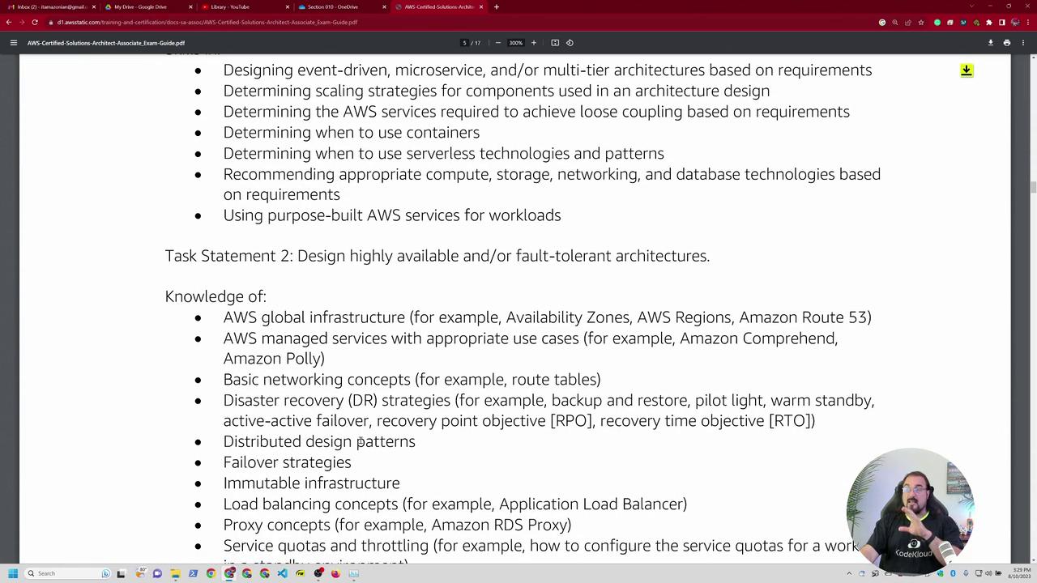Open Visual Studio Code from taskbar

282,573
